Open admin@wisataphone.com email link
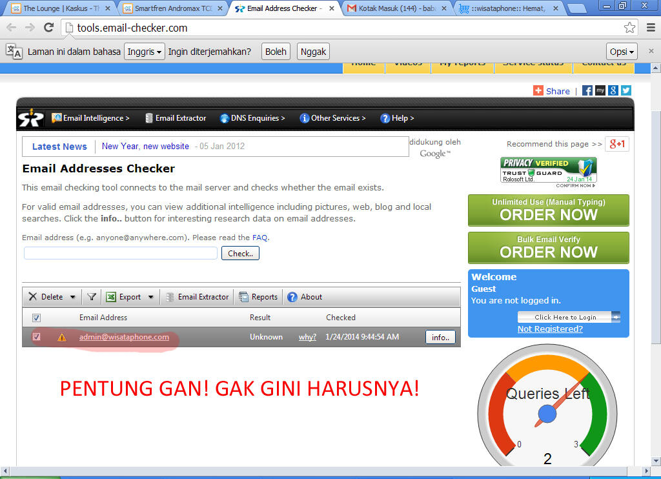This screenshot has width=661, height=479. tap(124, 337)
